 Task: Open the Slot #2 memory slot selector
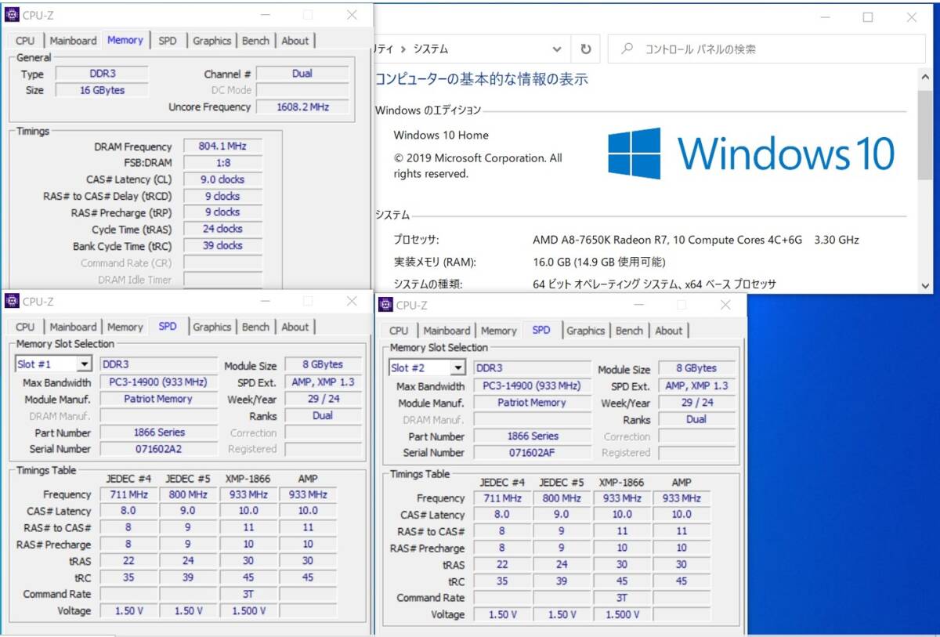click(428, 367)
